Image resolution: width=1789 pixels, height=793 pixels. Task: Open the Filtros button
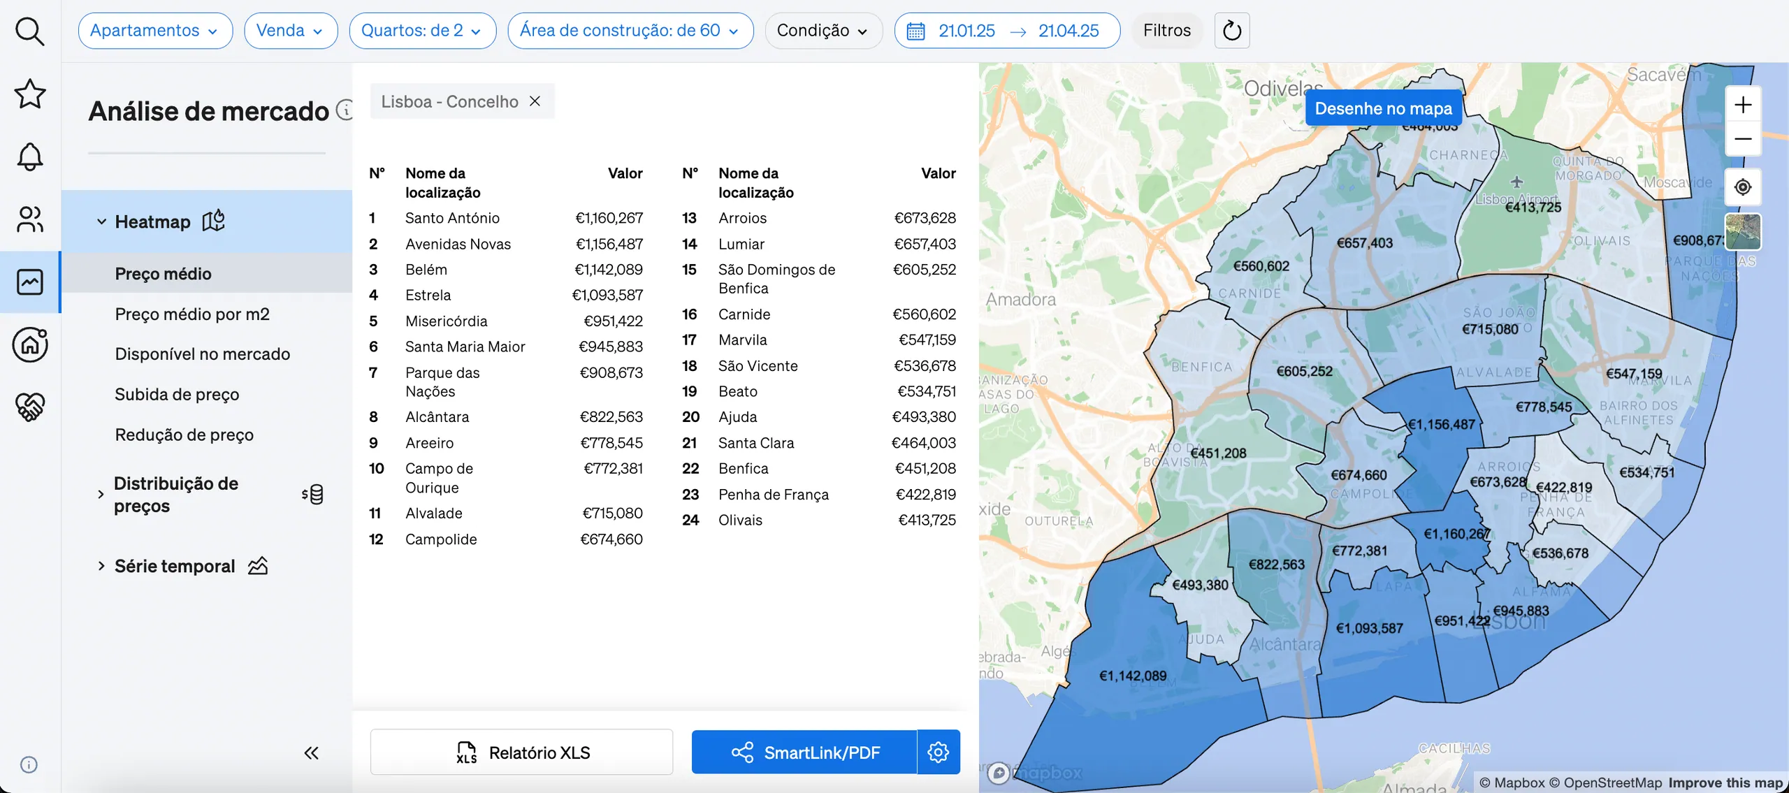click(x=1166, y=31)
